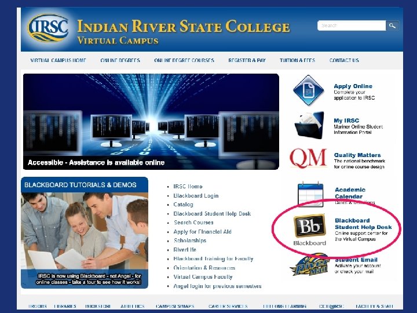Click 'Mariner Online Student Information Portal' text
The image size is (417, 313).
point(359,129)
